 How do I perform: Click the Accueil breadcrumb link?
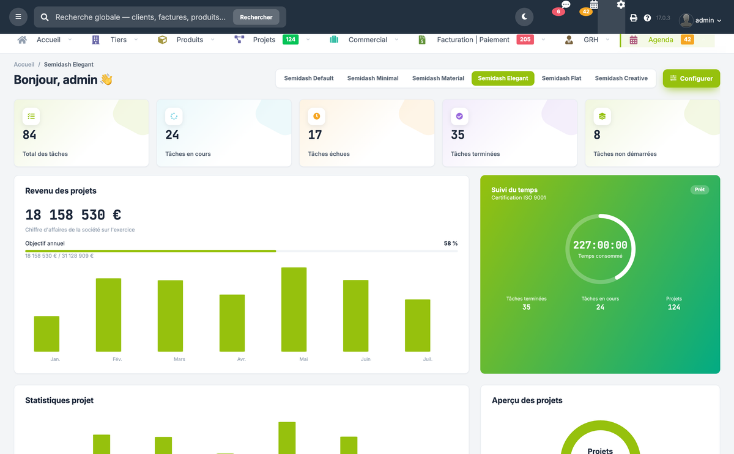tap(24, 64)
